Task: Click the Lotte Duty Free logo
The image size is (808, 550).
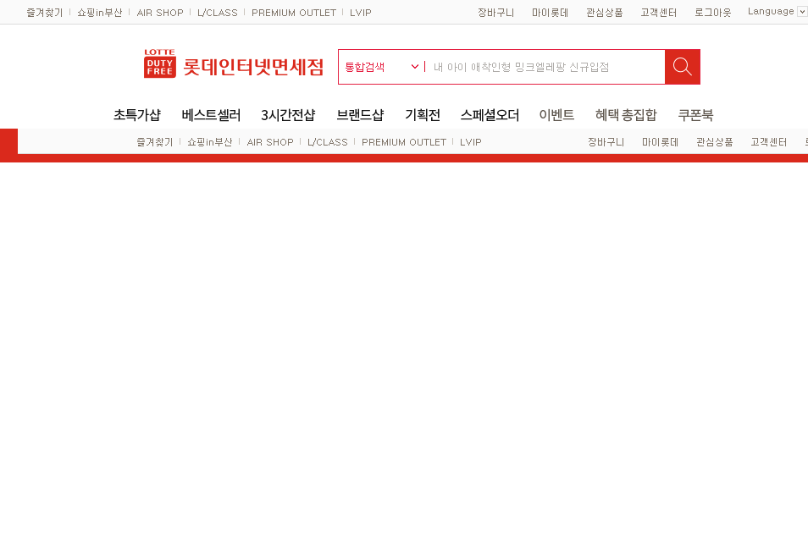Action: coord(234,65)
